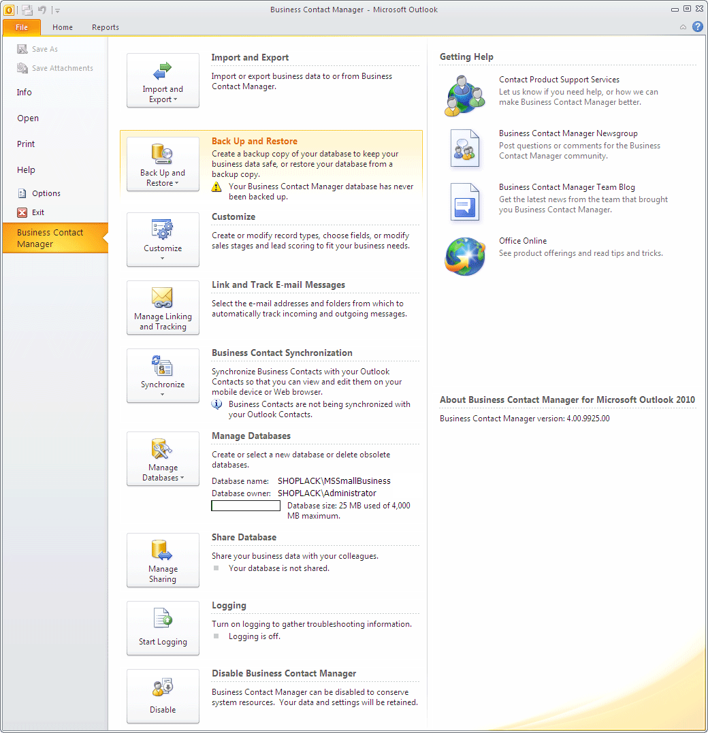This screenshot has width=708, height=733.
Task: Open the Back Up and Restore button
Action: (163, 164)
